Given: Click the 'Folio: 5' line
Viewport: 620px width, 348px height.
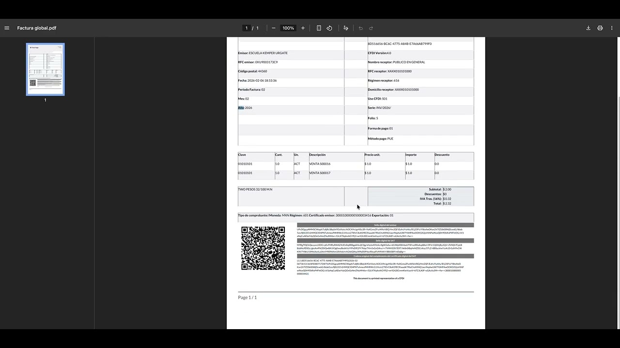Looking at the screenshot, I should 373,118.
